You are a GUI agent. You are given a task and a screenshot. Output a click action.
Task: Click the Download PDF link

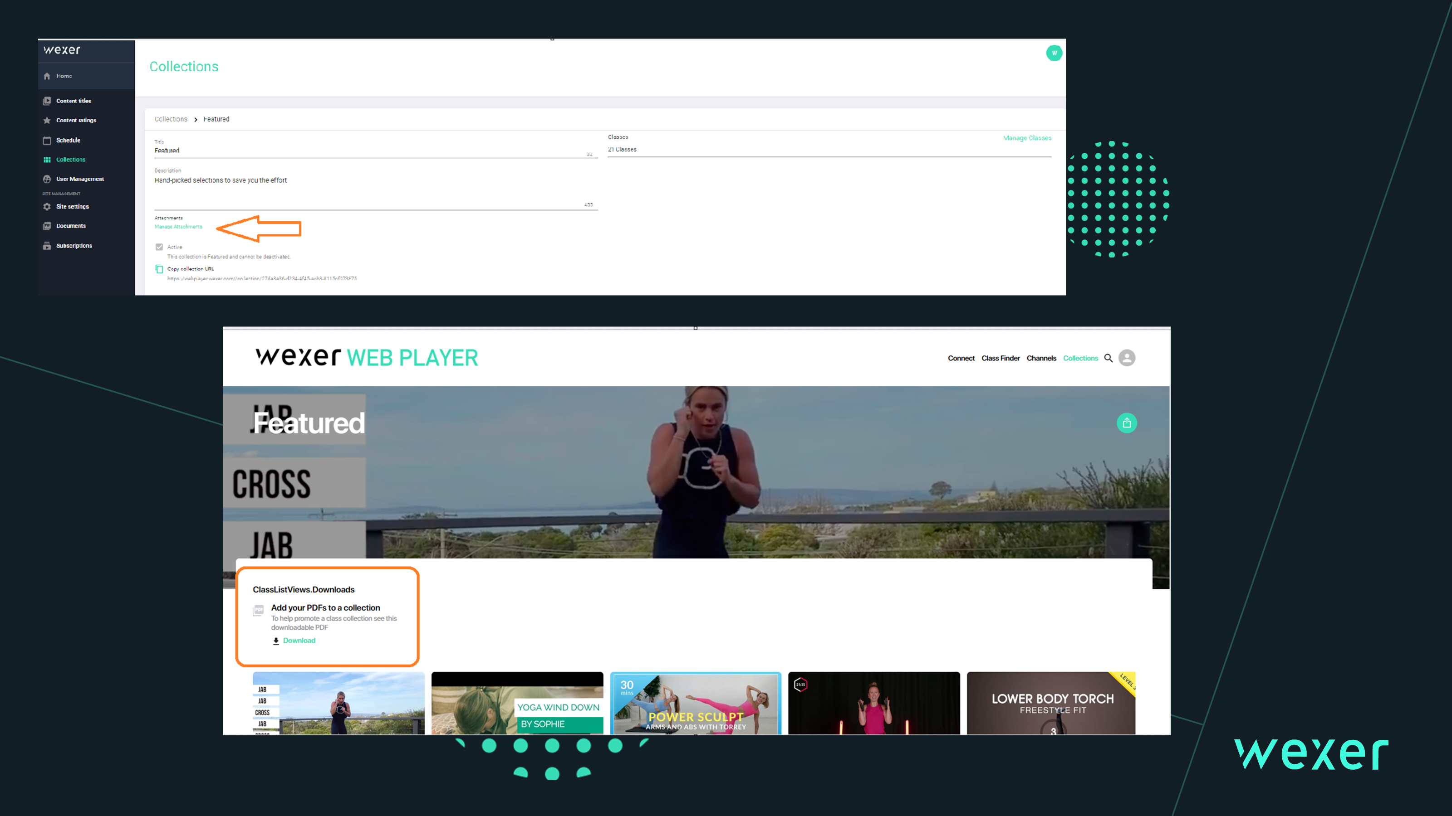tap(299, 641)
